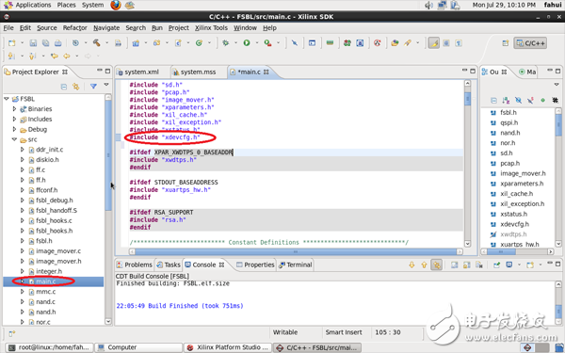Toggle Hide Non-Public Members green dot
Viewport: 565px width, 353px height.
click(x=542, y=100)
